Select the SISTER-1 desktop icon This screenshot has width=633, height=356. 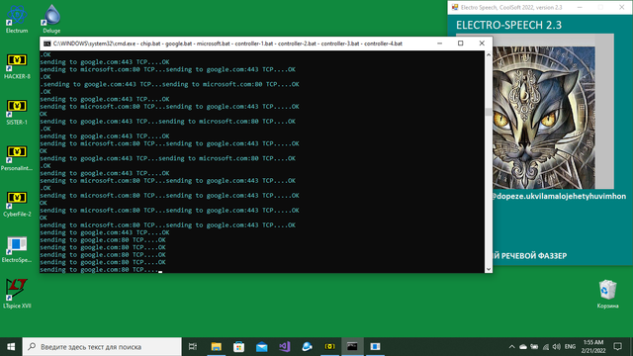17,112
